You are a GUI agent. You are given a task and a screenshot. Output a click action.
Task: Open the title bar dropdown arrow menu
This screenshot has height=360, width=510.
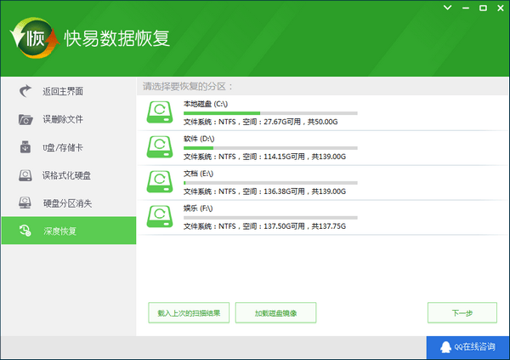point(448,7)
